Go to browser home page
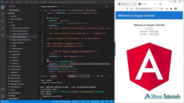The height and width of the screenshot is (103, 184). click(x=131, y=9)
